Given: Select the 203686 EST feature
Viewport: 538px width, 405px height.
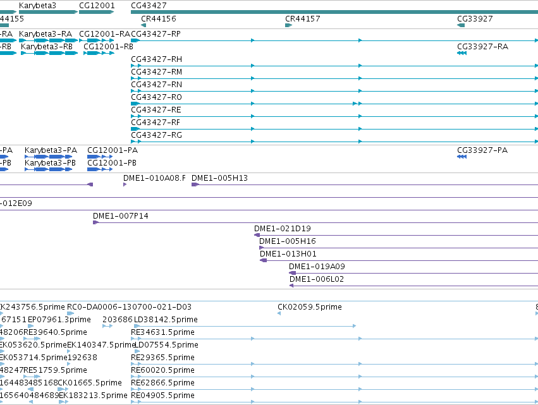Looking at the screenshot, I should point(107,326).
